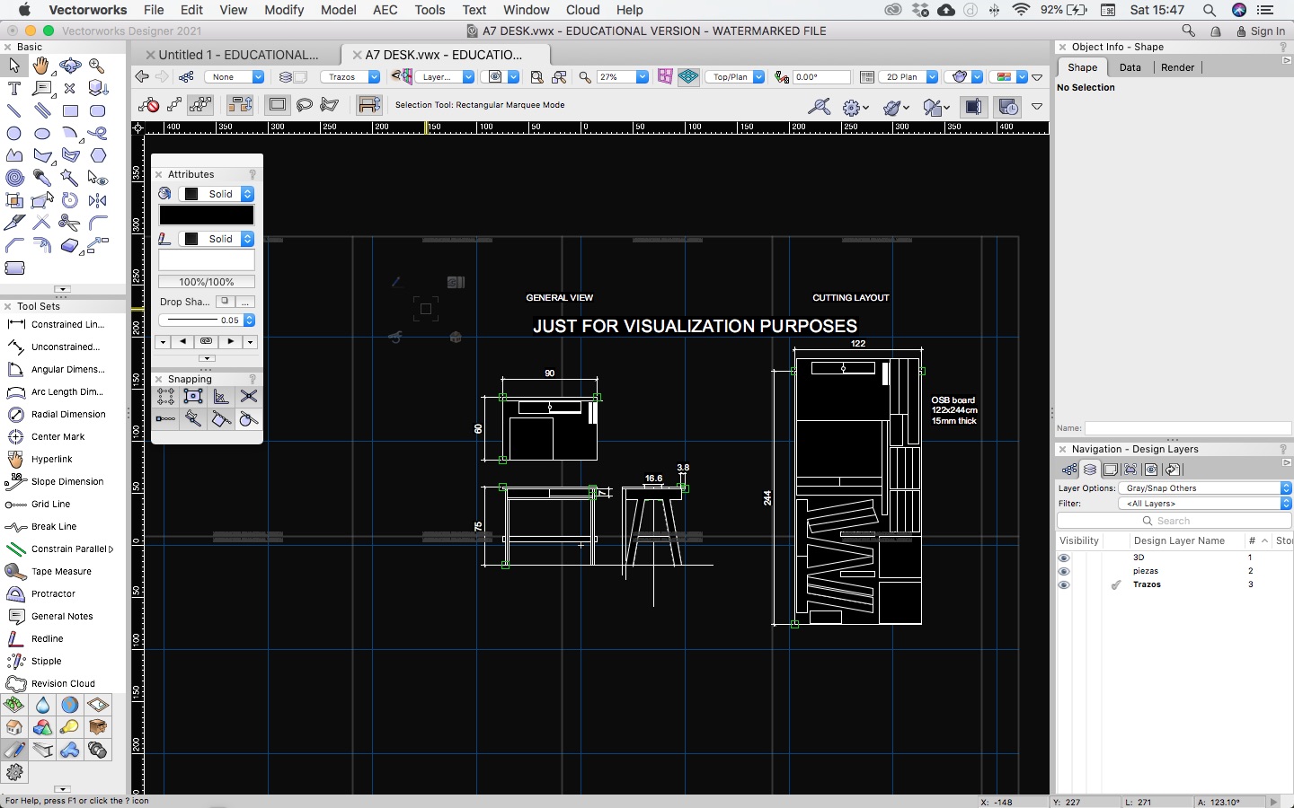Switch to the Render tab

pos(1177,67)
